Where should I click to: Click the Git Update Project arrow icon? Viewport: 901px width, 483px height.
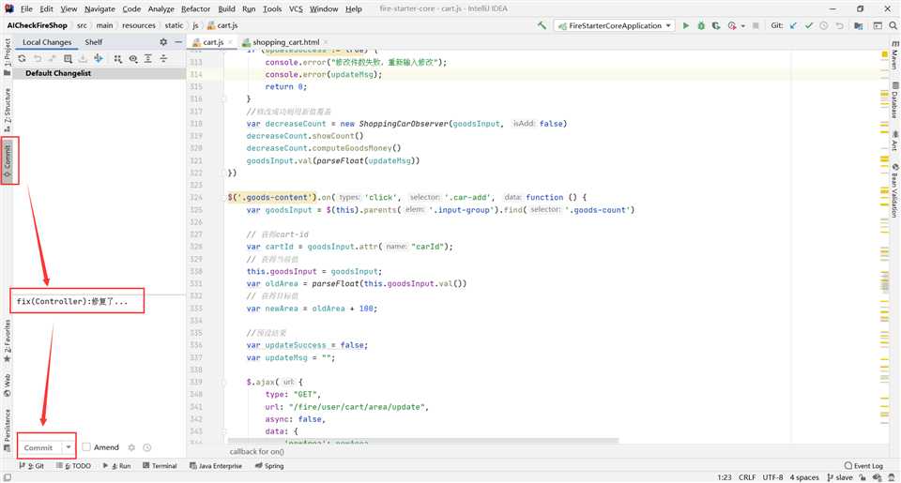(x=794, y=25)
